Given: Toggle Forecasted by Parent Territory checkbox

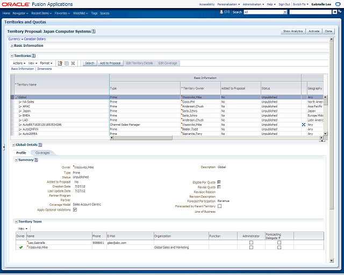Looking at the screenshot, I should tap(220, 206).
